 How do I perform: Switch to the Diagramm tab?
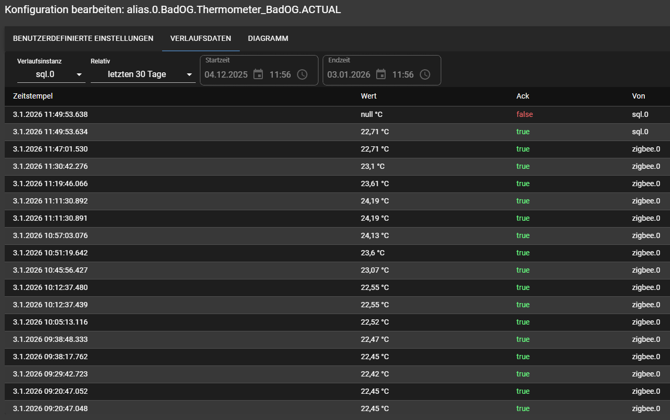[268, 38]
